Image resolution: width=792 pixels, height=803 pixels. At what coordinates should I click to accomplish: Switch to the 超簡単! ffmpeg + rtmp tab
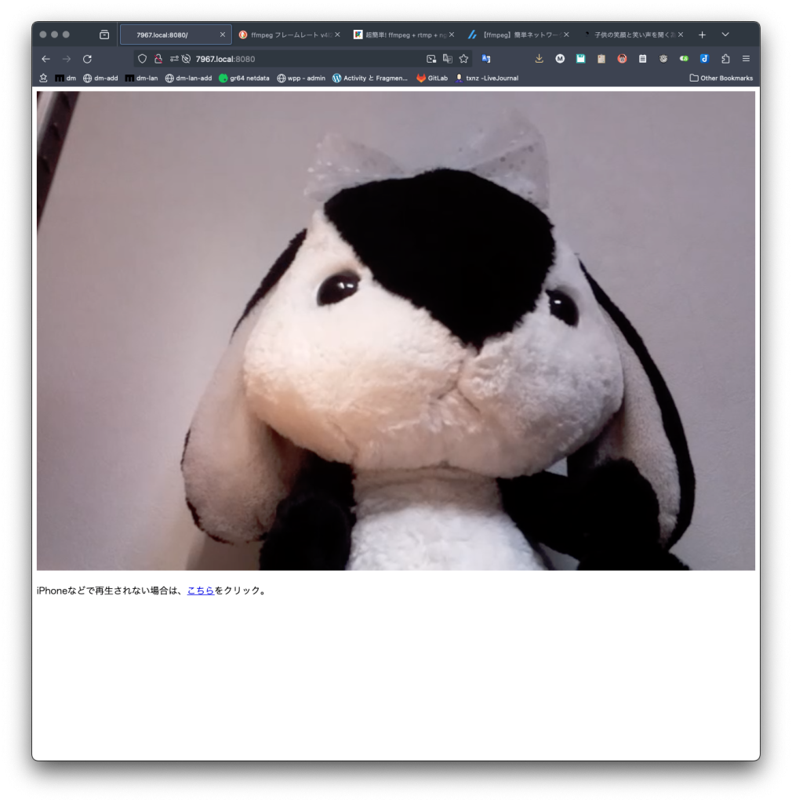click(x=401, y=35)
